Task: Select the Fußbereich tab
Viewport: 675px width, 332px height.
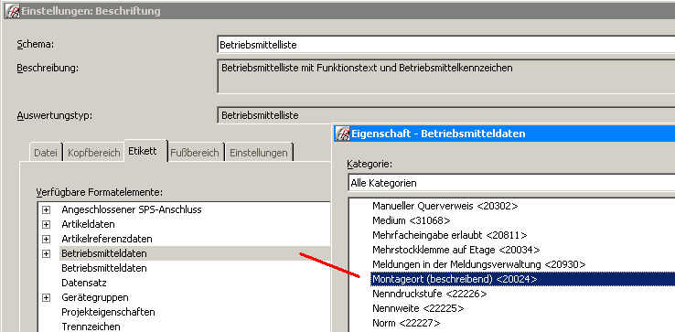Action: (x=195, y=153)
